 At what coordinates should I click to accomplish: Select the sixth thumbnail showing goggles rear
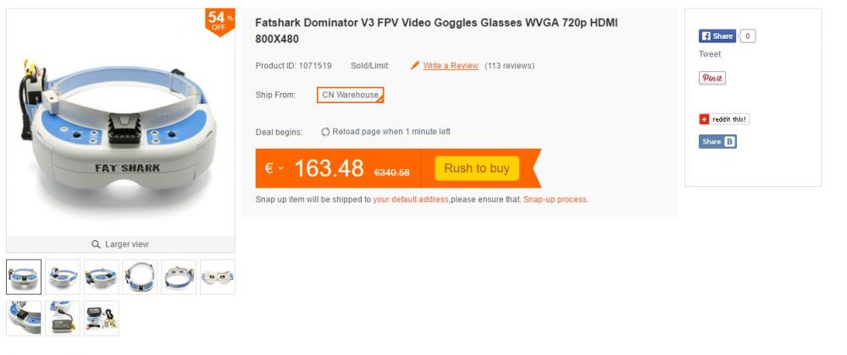(218, 277)
